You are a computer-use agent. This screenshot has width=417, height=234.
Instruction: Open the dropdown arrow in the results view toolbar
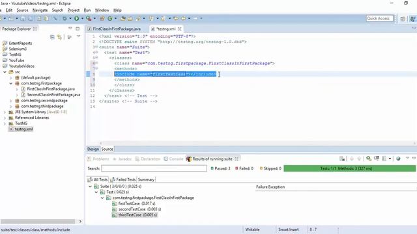pyautogui.click(x=390, y=159)
